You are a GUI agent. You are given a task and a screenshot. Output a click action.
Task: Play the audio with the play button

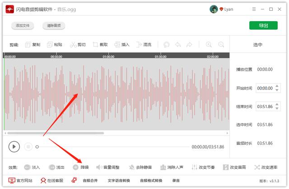pyautogui.click(x=14, y=147)
